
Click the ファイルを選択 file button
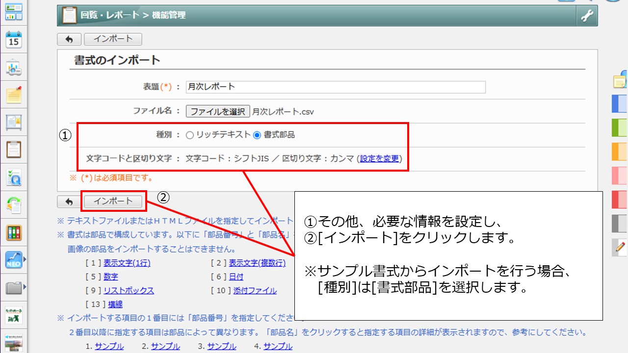(x=218, y=111)
